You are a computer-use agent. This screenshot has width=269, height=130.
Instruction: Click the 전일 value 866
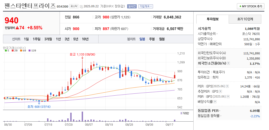(76, 17)
